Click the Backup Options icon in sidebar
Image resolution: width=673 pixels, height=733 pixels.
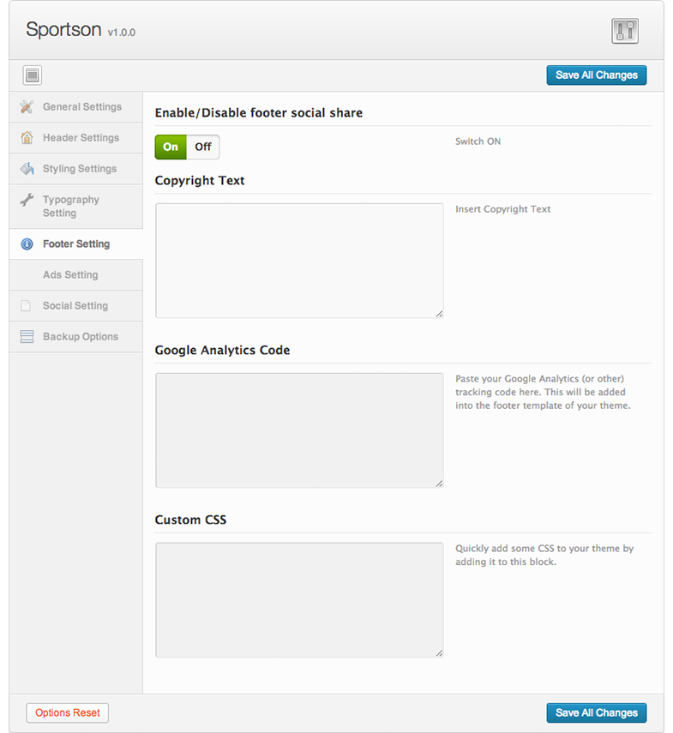pyautogui.click(x=27, y=337)
